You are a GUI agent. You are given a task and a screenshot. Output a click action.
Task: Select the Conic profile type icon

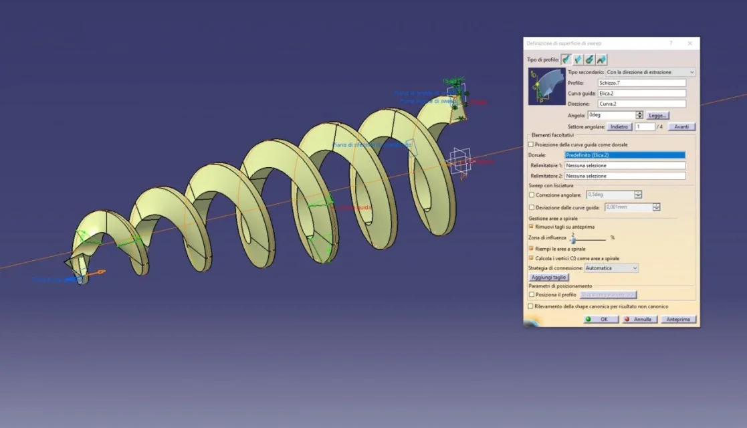pos(601,60)
